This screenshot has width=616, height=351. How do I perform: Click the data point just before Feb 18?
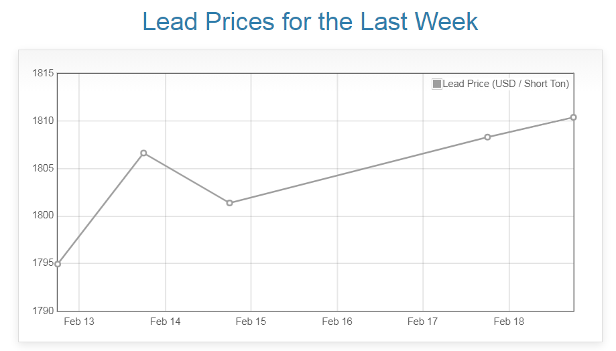(487, 137)
